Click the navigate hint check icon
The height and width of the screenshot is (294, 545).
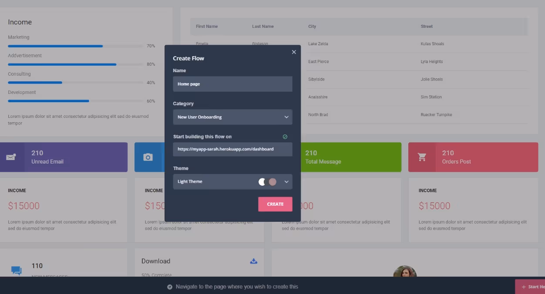(x=170, y=287)
